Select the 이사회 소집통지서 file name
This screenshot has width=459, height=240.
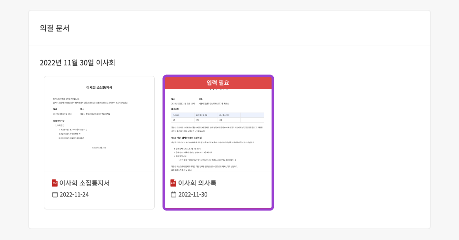(x=84, y=183)
